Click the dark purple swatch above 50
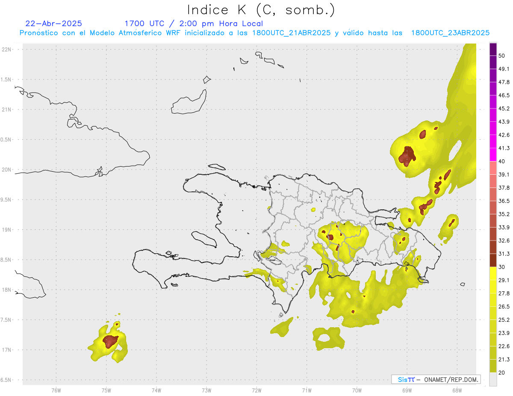 coord(493,49)
